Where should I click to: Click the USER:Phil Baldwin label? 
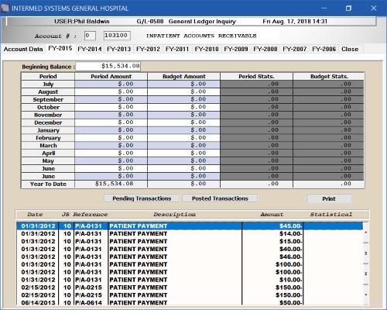(82, 22)
